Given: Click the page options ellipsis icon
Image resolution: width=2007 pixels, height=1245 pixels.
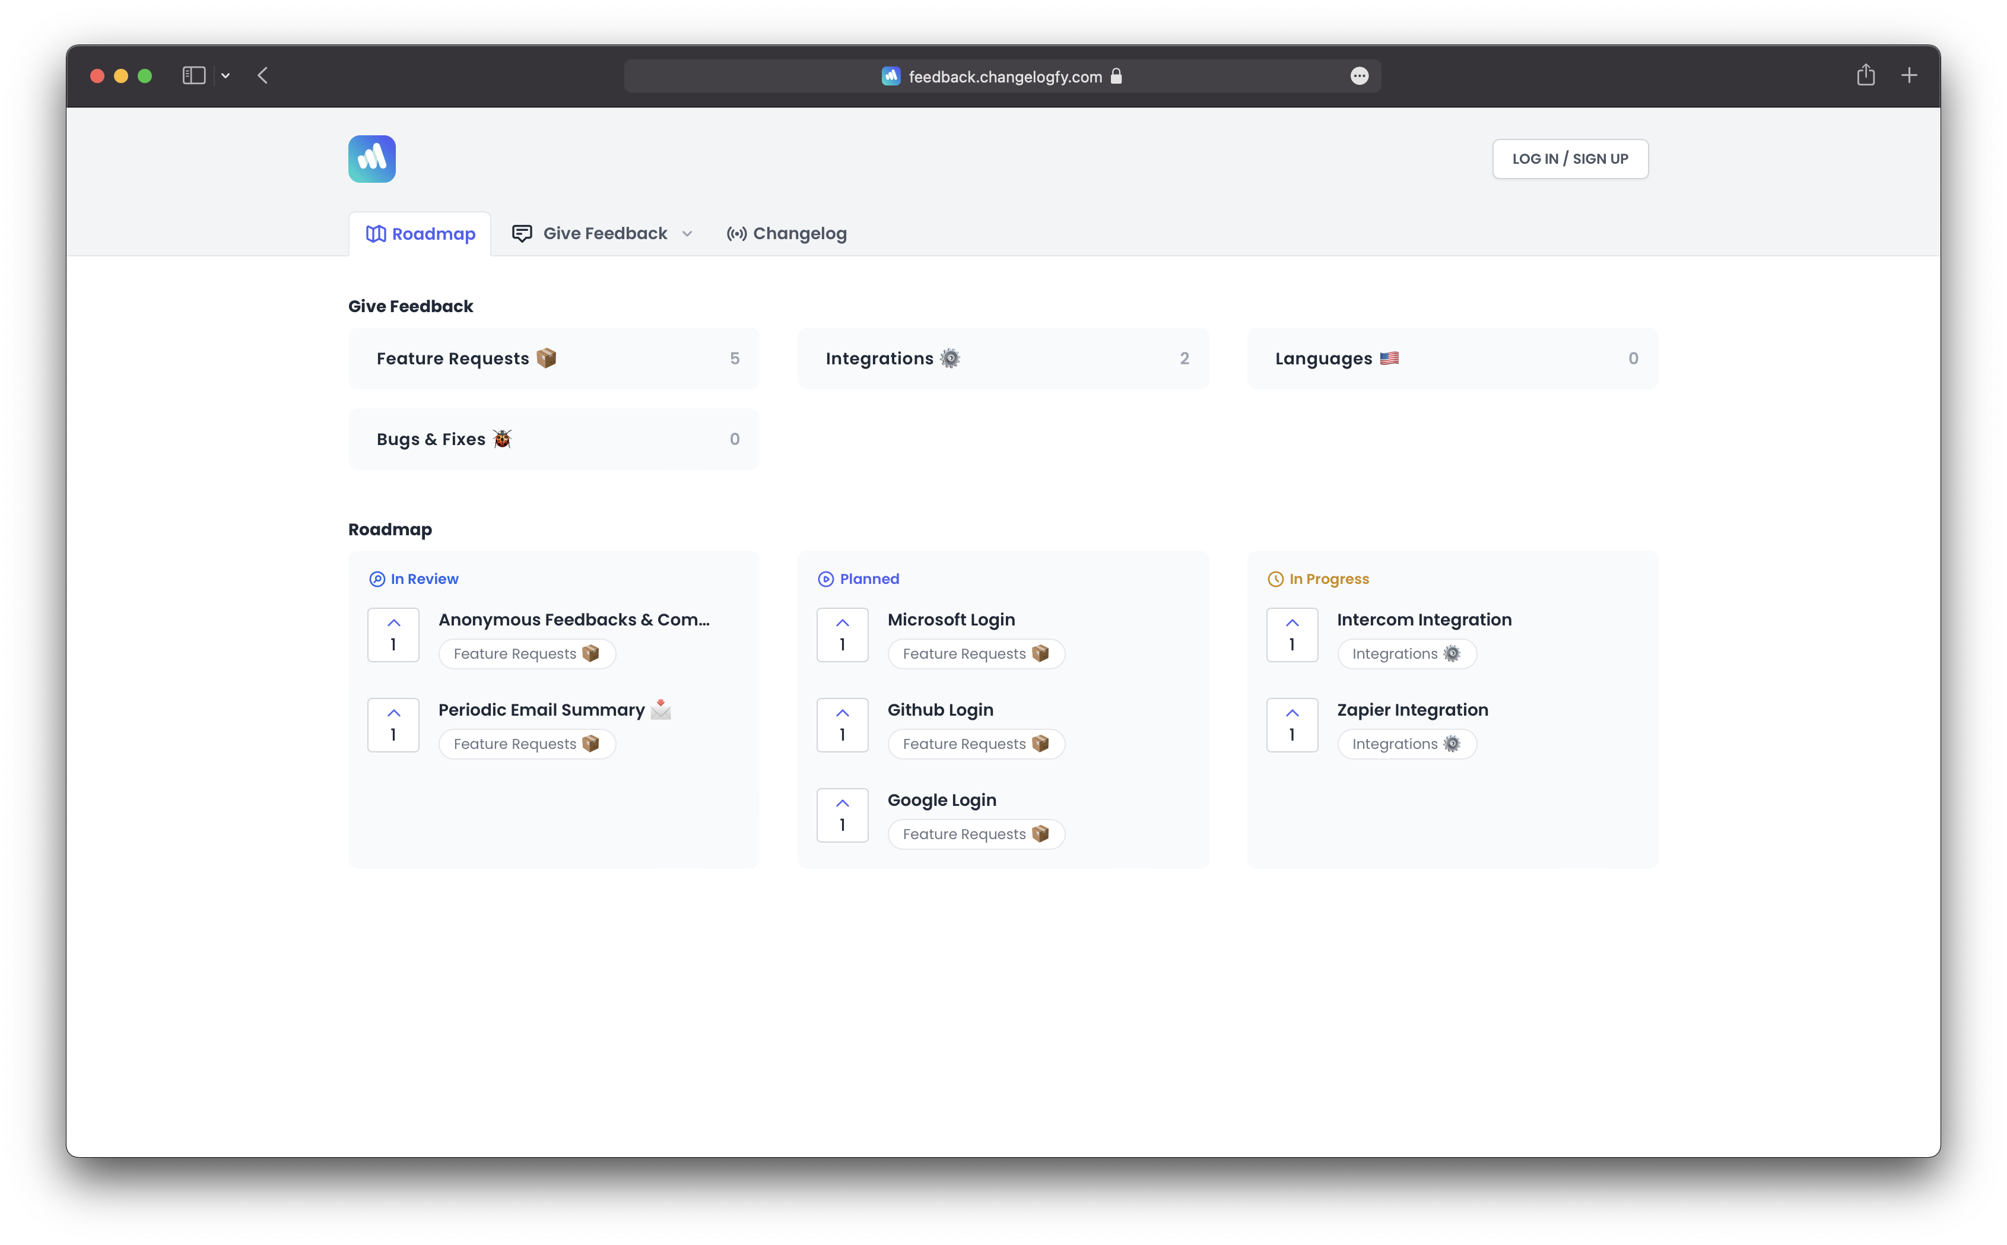Looking at the screenshot, I should coord(1359,76).
